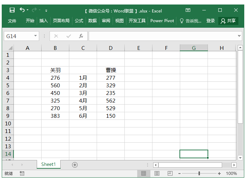The height and width of the screenshot is (186, 246).
Task: Click the previous sheet navigation arrow
Action: 12,165
